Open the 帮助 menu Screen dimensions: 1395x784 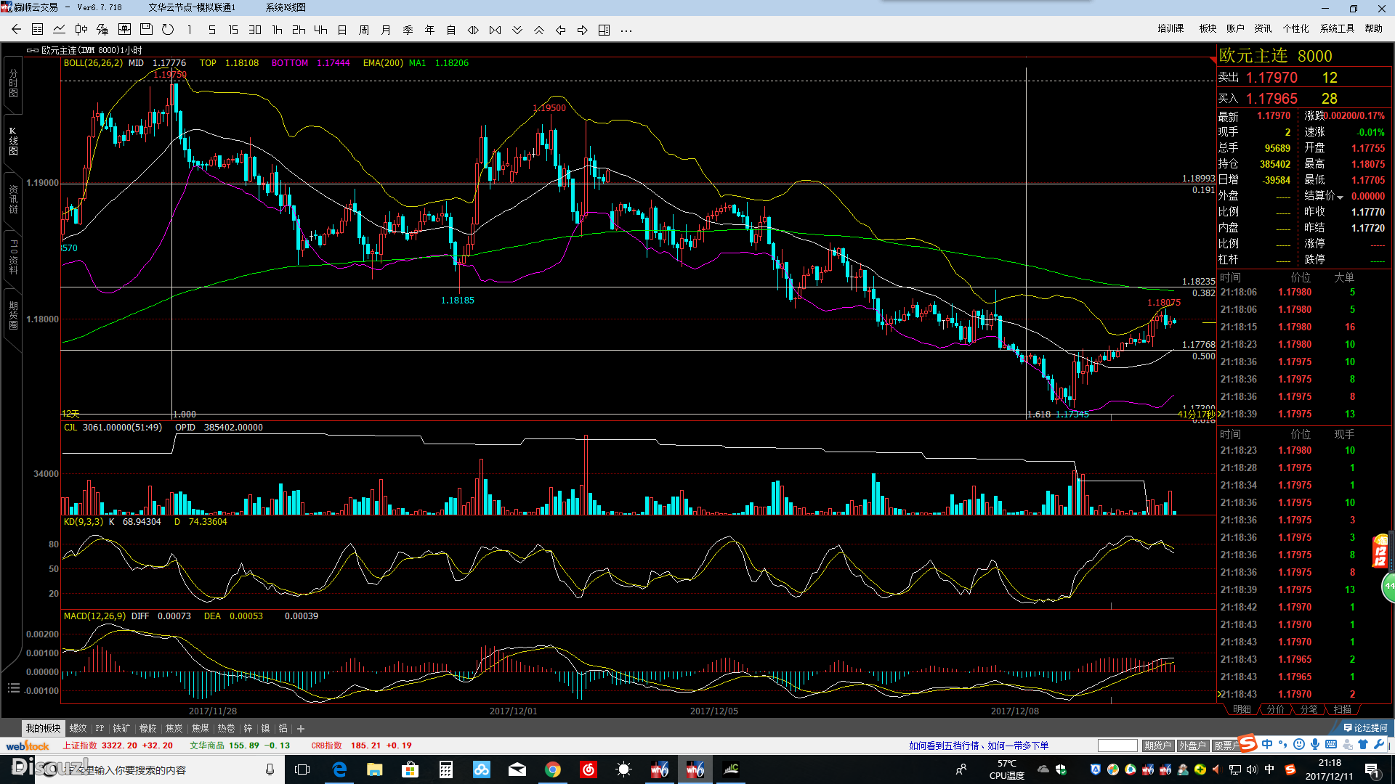tap(1373, 28)
